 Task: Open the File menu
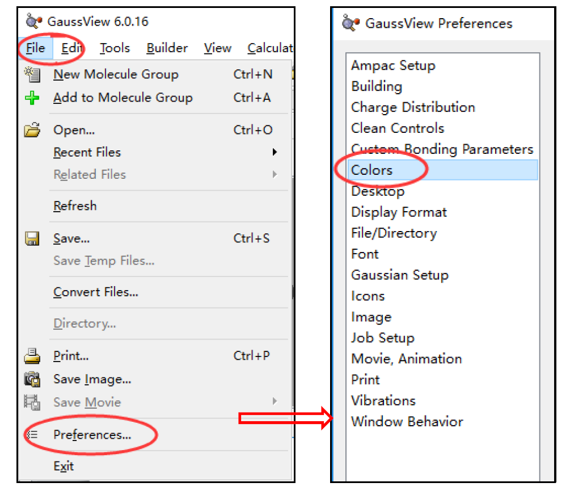(35, 48)
